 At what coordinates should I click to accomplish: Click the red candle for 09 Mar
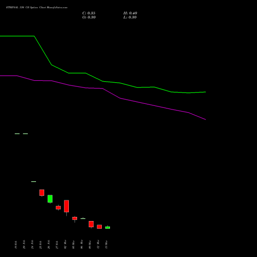(x=91, y=224)
